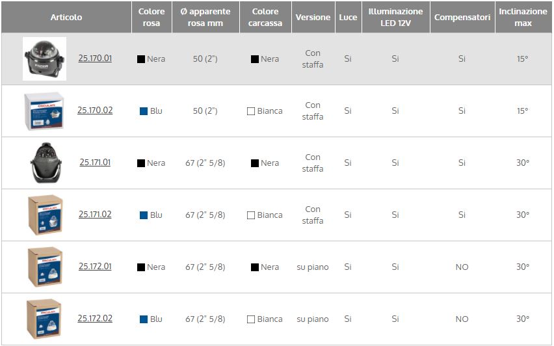Open article link 25.170.02
This screenshot has width=554, height=346.
(95, 111)
